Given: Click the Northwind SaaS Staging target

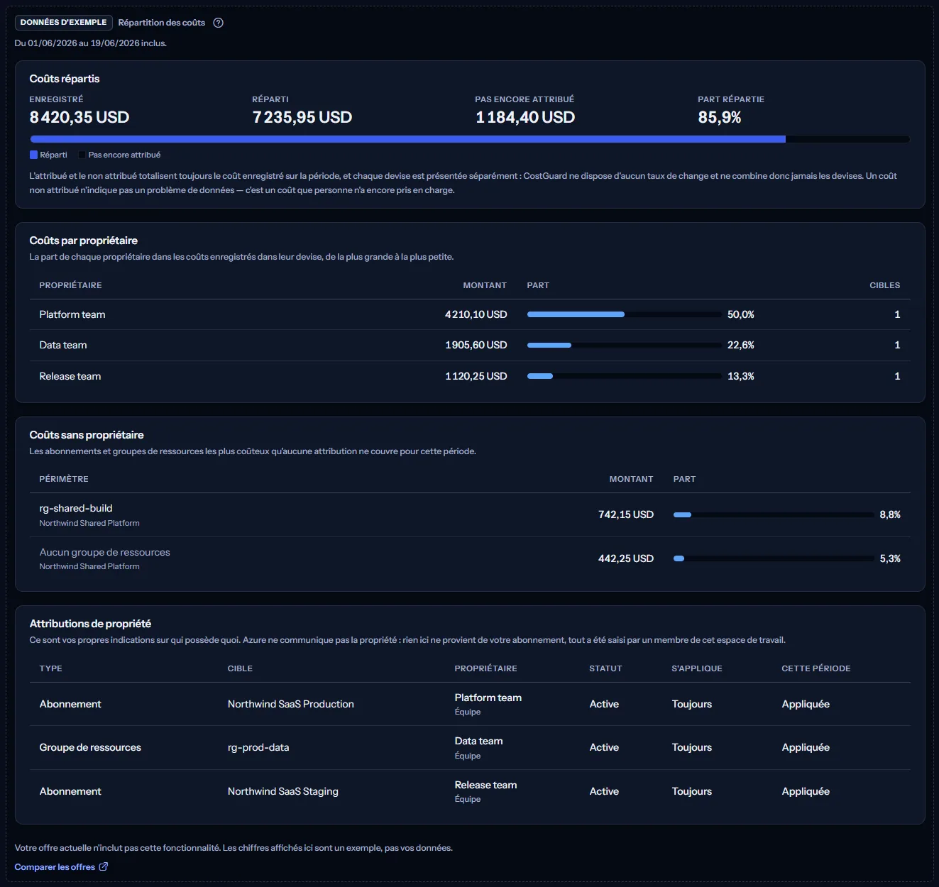Looking at the screenshot, I should coord(283,791).
